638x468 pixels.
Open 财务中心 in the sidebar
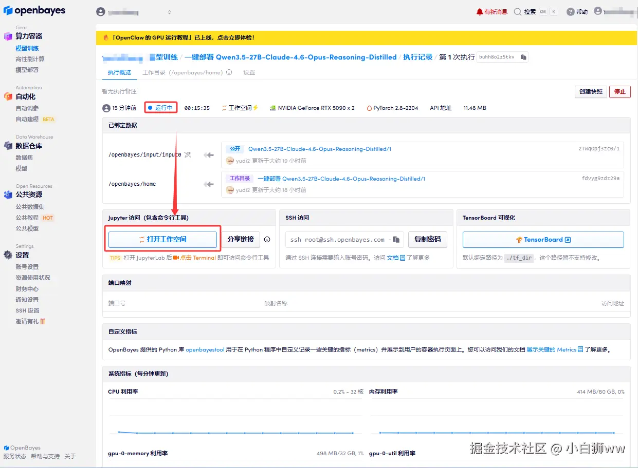click(27, 289)
